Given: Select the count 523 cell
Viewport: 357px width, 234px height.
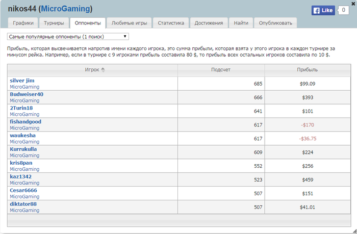Looking at the screenshot, I should pos(221,180).
